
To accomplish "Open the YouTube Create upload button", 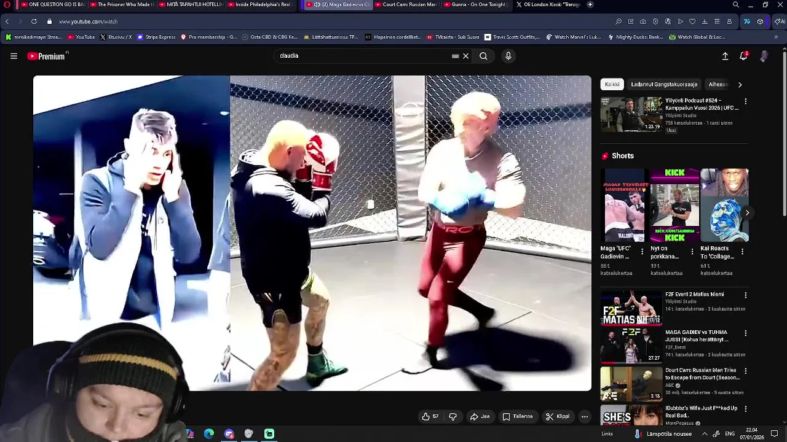I will coord(725,56).
